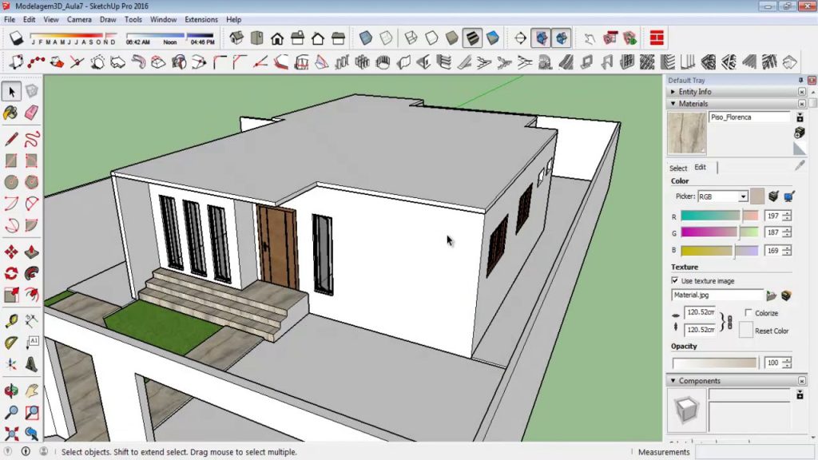Image resolution: width=818 pixels, height=460 pixels.
Task: Expand the Entity Info panel
Action: (x=673, y=92)
